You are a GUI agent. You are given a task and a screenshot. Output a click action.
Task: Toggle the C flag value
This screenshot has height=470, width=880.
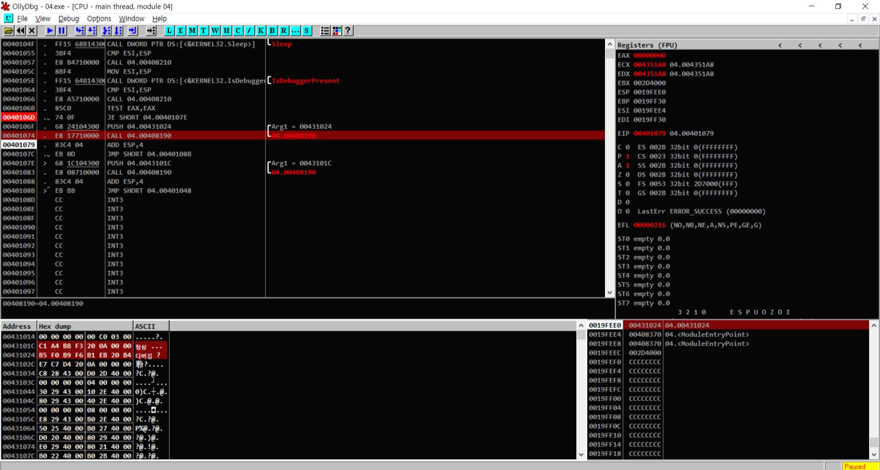tap(627, 147)
